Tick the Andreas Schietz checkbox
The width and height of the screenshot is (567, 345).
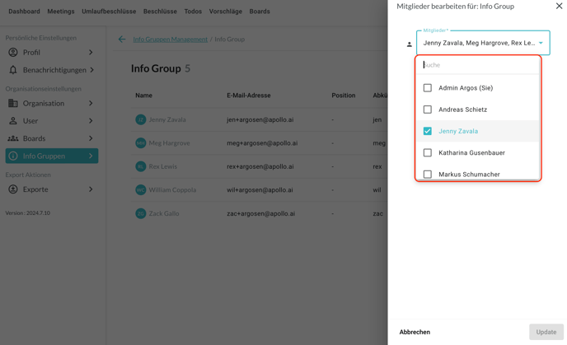click(428, 110)
